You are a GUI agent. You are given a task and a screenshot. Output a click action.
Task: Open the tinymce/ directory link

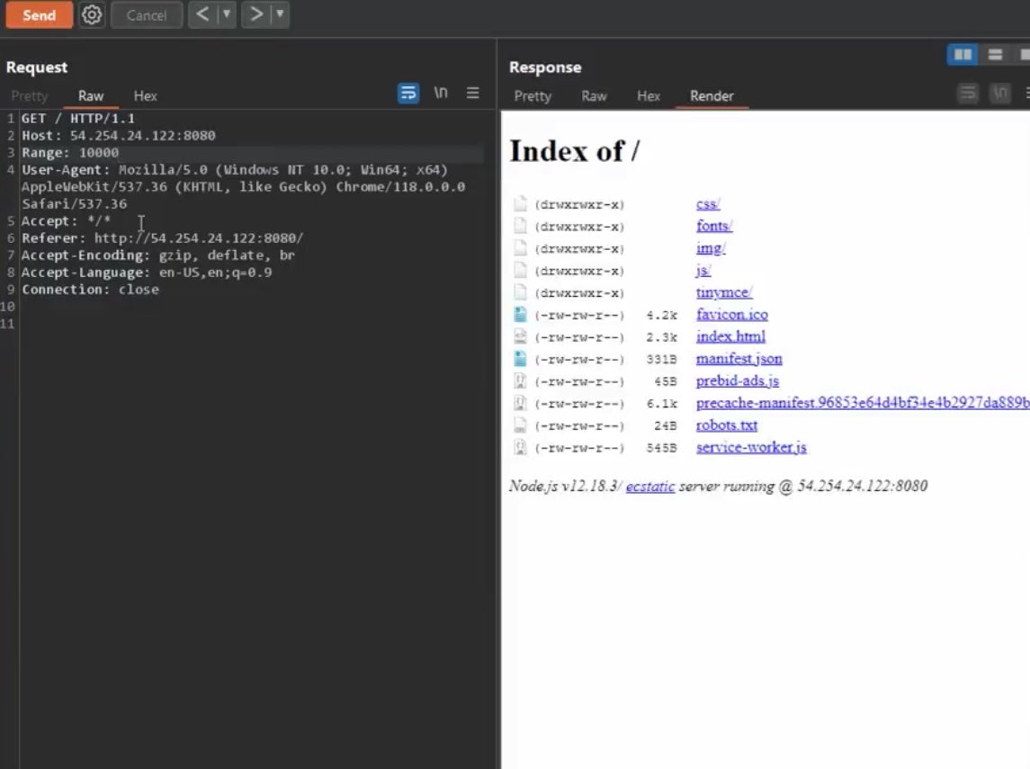[x=724, y=292]
